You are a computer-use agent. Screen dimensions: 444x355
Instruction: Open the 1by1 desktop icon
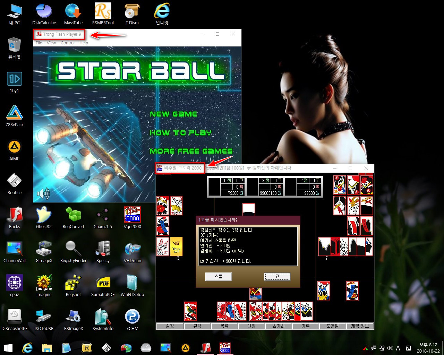pyautogui.click(x=15, y=82)
